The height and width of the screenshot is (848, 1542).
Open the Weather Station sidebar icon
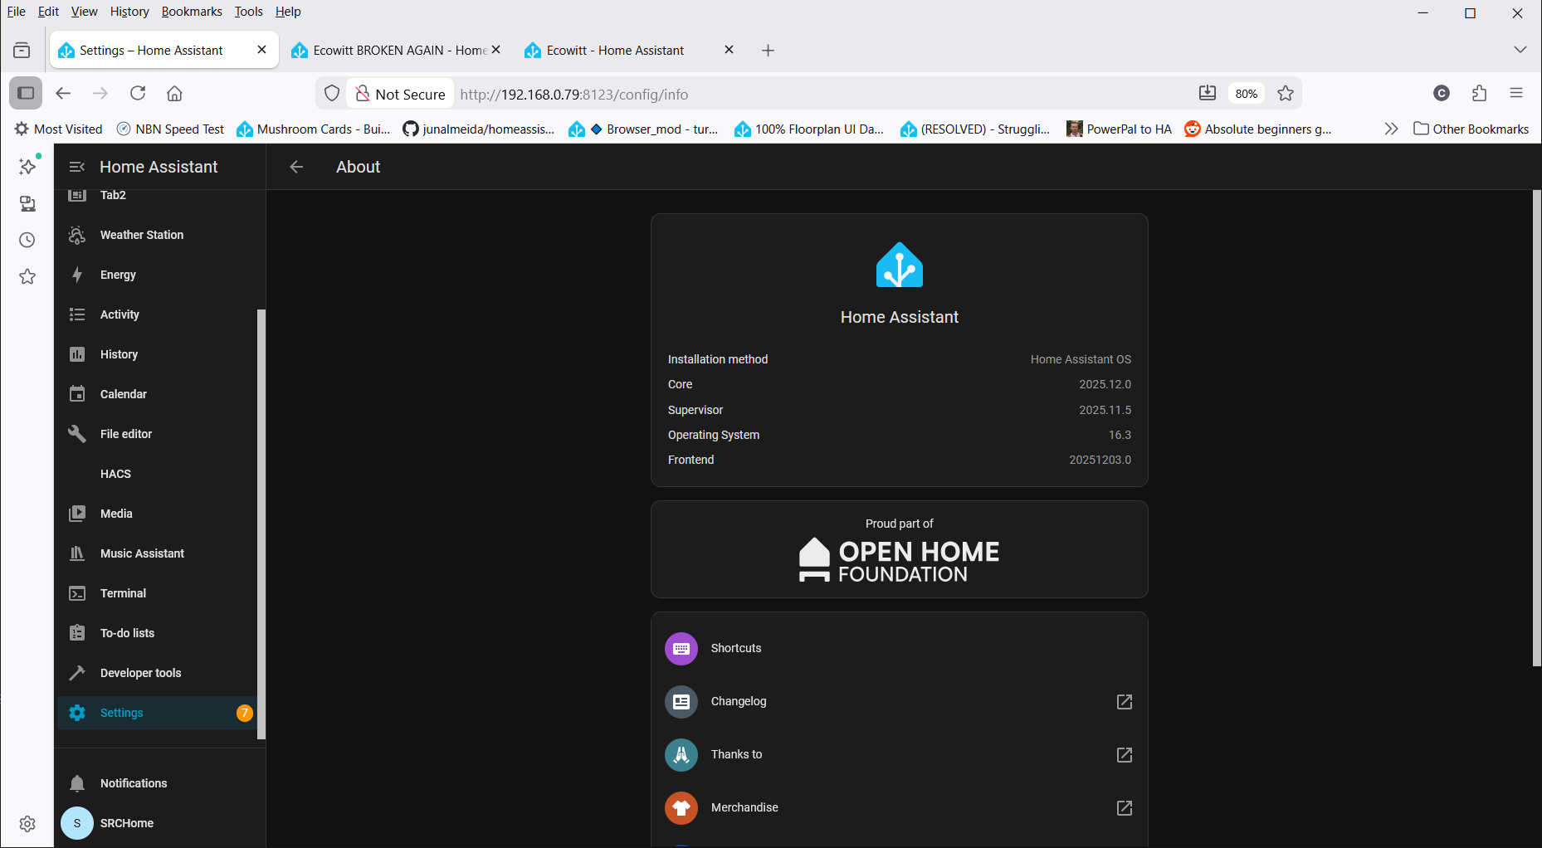click(x=77, y=235)
